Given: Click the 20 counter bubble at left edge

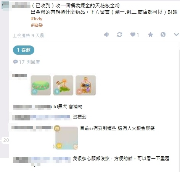Looking at the screenshot, I should [6, 140].
